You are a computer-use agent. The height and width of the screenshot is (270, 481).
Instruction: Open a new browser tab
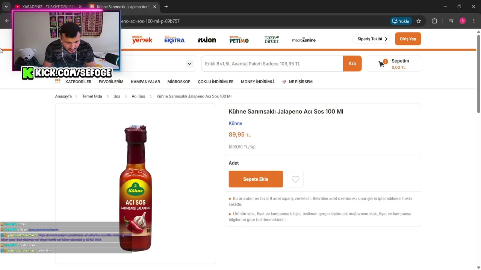[166, 7]
